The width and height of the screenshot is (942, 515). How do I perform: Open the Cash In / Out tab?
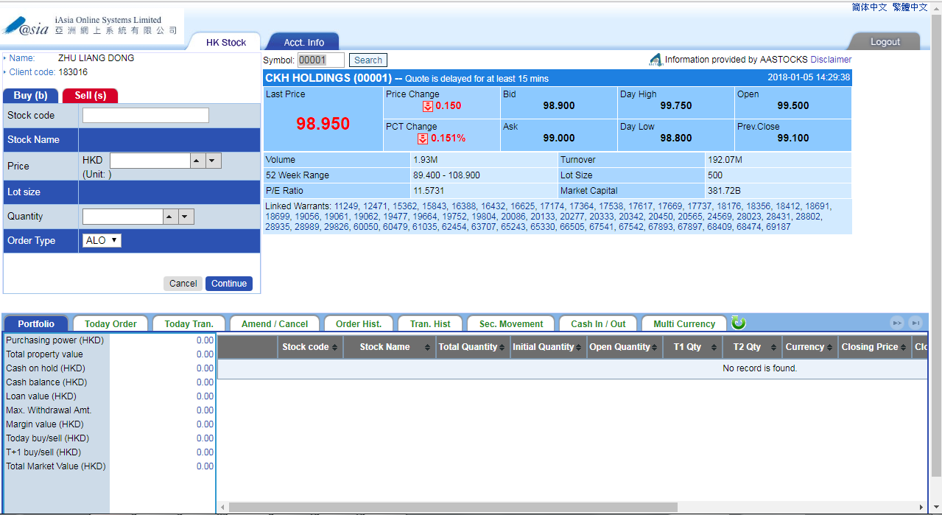coord(598,323)
